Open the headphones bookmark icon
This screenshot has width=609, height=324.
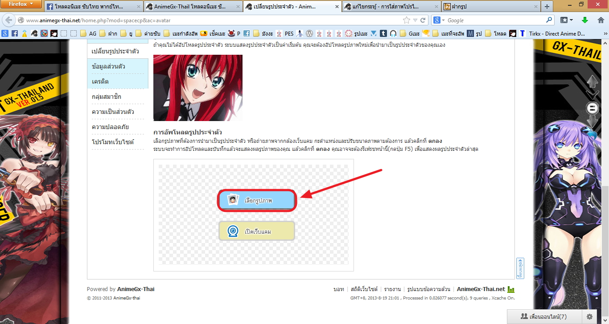[x=393, y=33]
